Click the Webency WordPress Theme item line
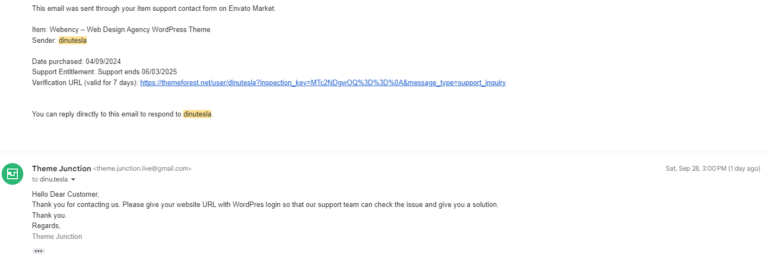This screenshot has width=768, height=266. 121,30
